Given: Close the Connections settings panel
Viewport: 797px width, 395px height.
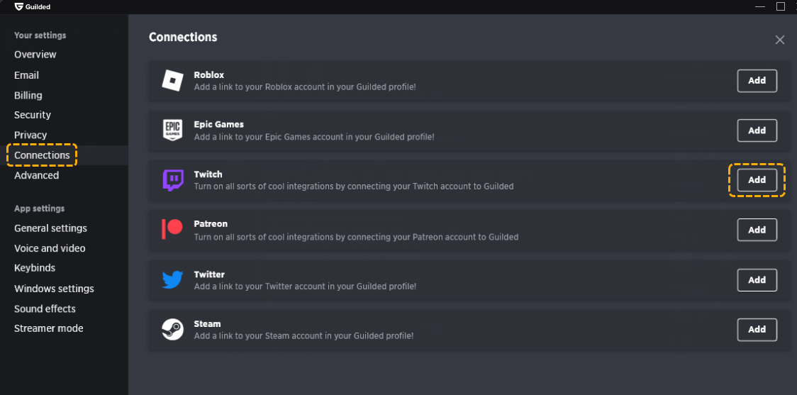Looking at the screenshot, I should (x=780, y=40).
